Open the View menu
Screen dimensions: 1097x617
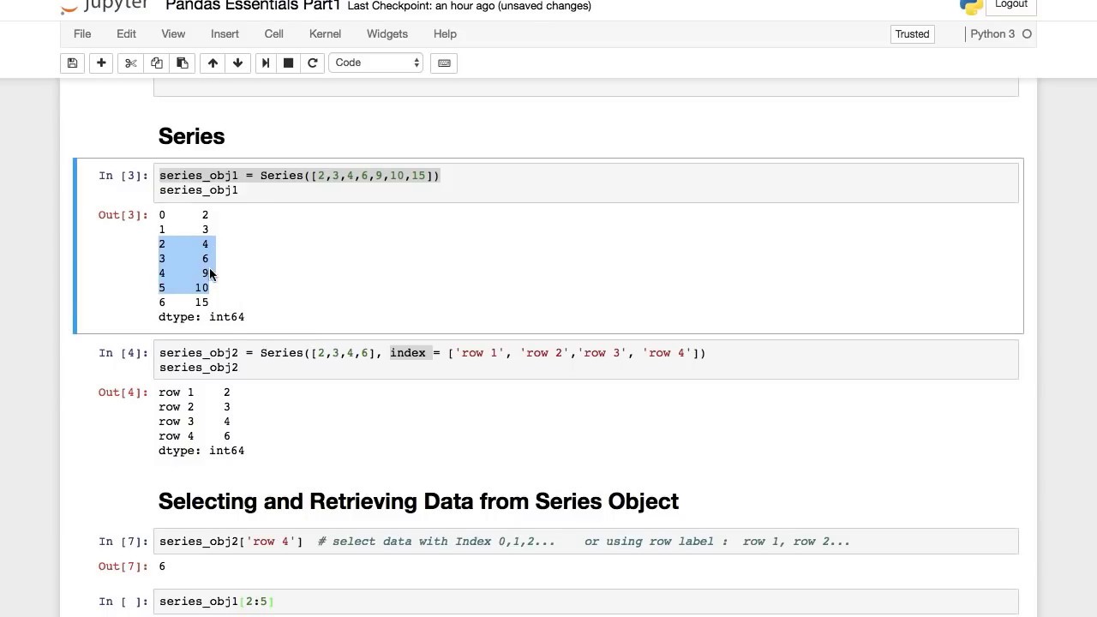[173, 34]
